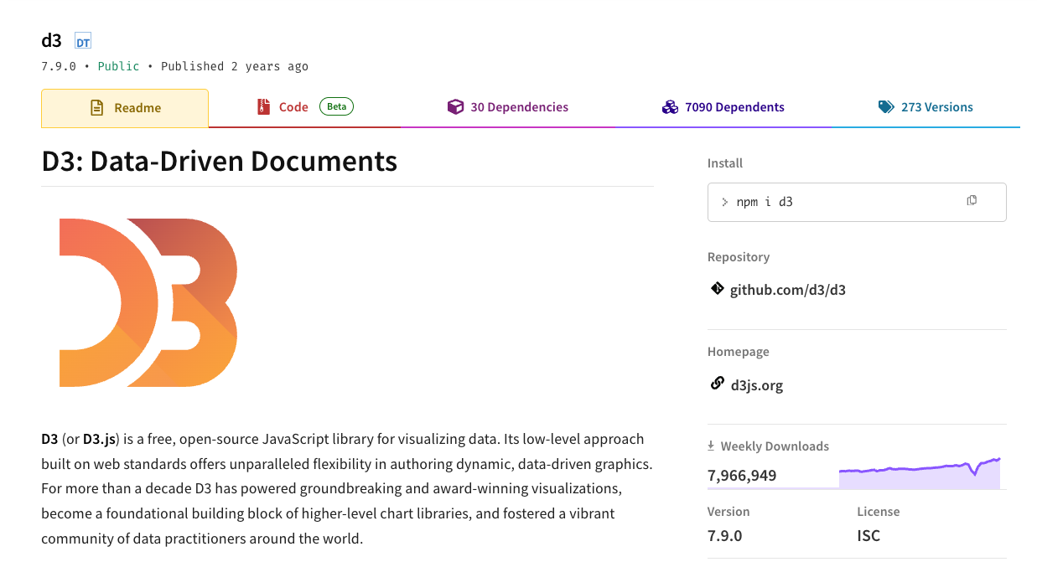Image resolution: width=1037 pixels, height=567 pixels.
Task: Open the 273 Versions tab
Action: [936, 107]
